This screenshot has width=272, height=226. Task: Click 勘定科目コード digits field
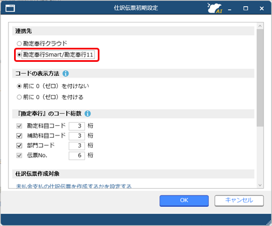tap(76, 126)
